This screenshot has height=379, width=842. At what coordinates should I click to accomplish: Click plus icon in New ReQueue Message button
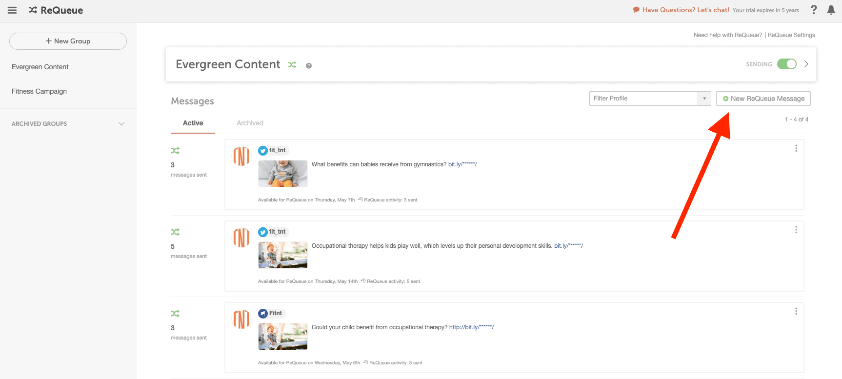[726, 99]
